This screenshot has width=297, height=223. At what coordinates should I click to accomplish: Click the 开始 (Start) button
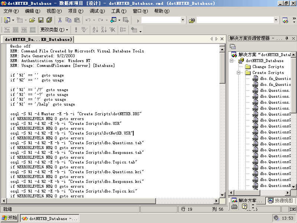click(x=9, y=218)
